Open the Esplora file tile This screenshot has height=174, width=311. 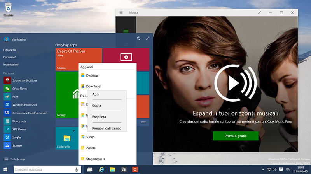tap(67, 138)
